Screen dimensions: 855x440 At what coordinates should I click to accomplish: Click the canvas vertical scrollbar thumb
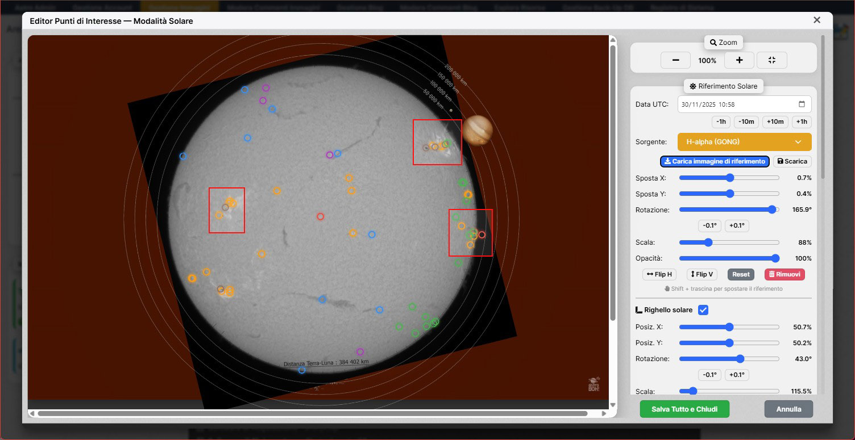612,182
